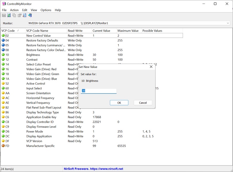The height and width of the screenshot is (172, 233).
Task: Cancel the Set New Value dialog
Action: (143, 103)
